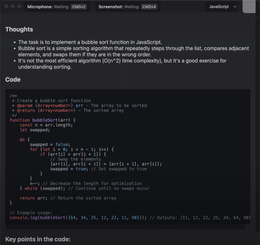Toggle the Screenshot: Waiting control

[118, 7]
